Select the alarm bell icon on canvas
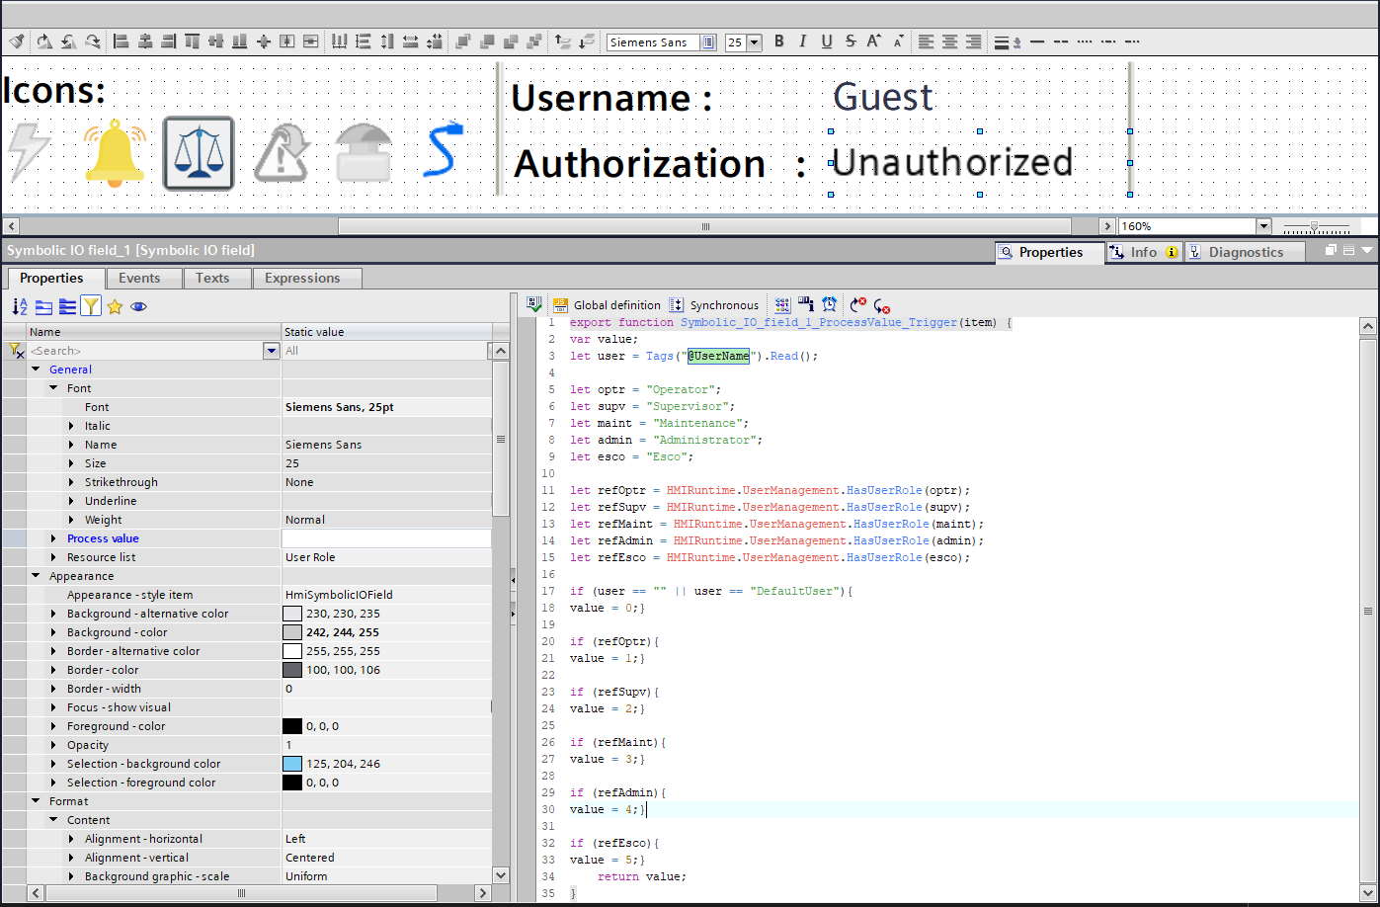Viewport: 1380px width, 907px height. [x=116, y=152]
